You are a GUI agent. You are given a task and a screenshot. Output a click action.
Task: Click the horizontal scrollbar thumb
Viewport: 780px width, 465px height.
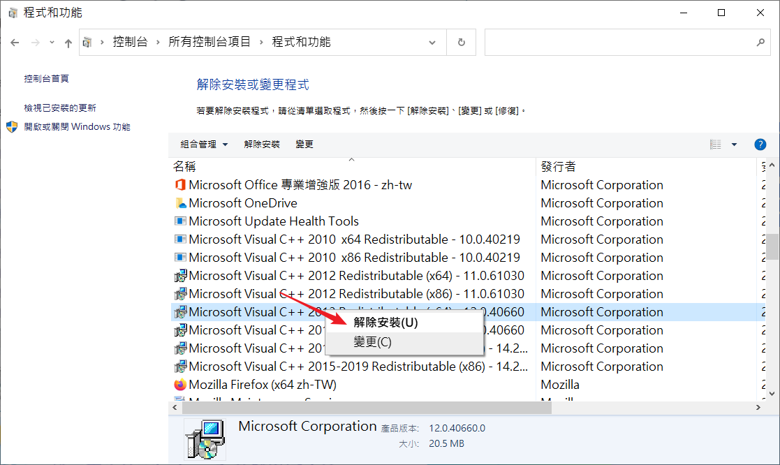(367, 408)
